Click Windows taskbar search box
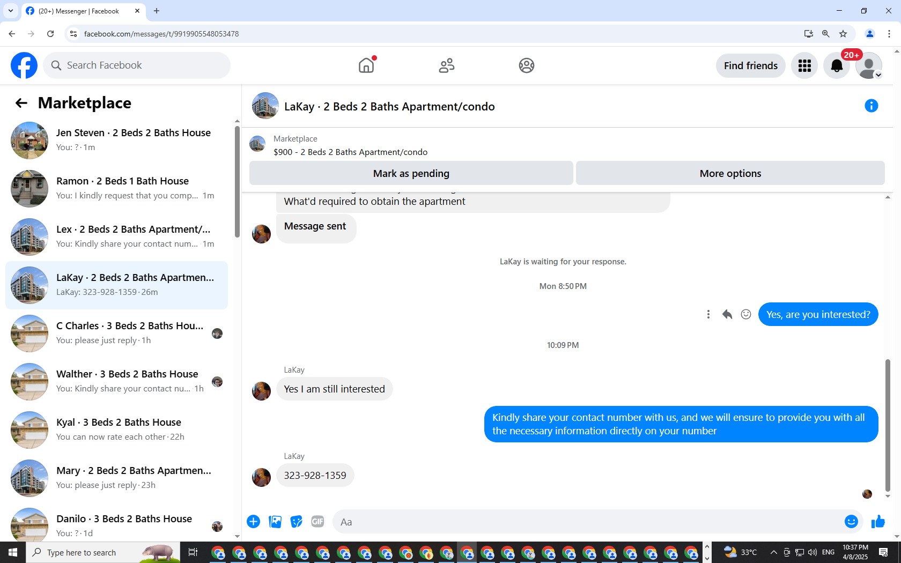 [x=103, y=552]
